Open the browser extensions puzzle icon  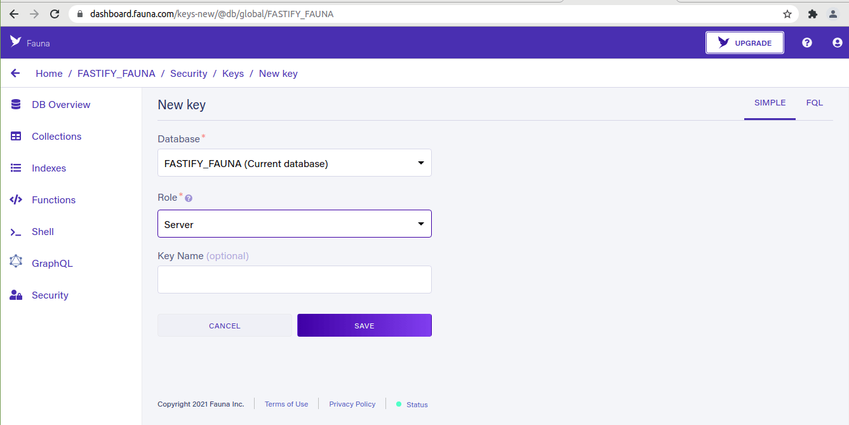point(812,13)
